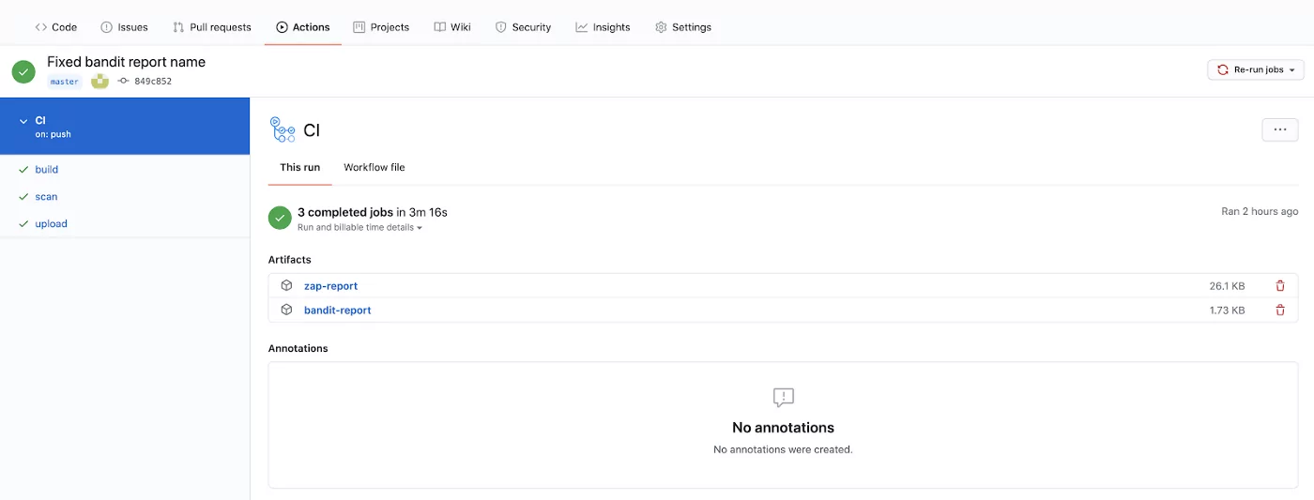This screenshot has width=1314, height=500.
Task: Click the package icon beside bandit-report
Action: [286, 311]
